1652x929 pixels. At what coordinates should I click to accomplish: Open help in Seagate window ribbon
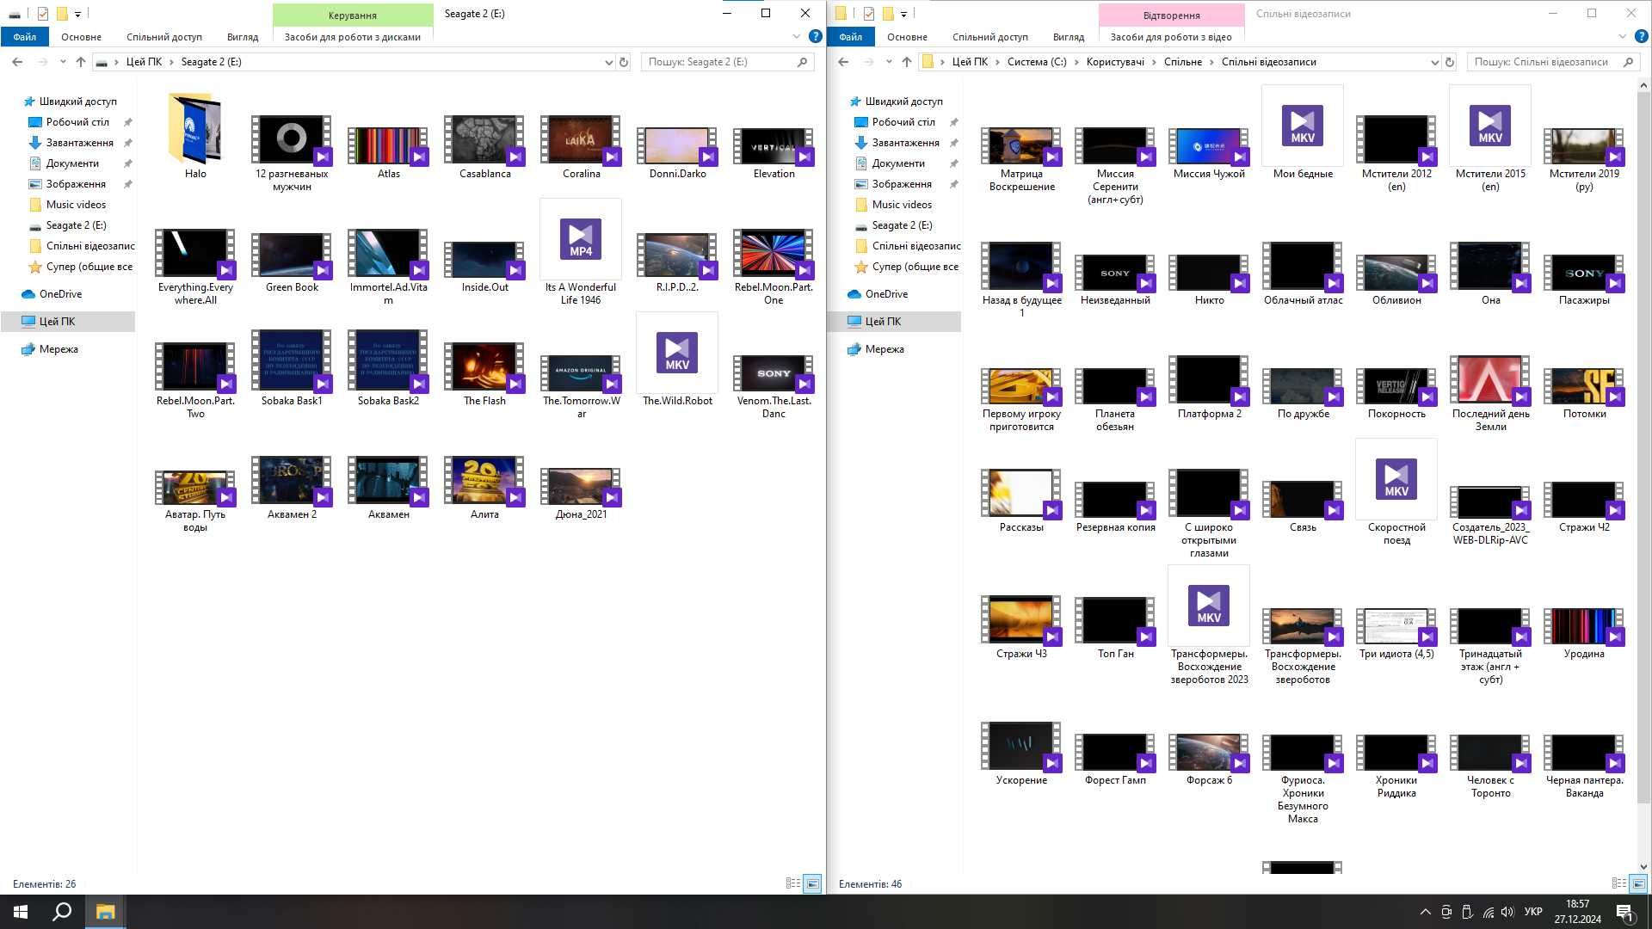coord(815,36)
